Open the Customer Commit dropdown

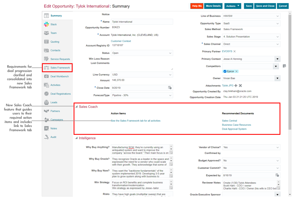(x=278, y=168)
